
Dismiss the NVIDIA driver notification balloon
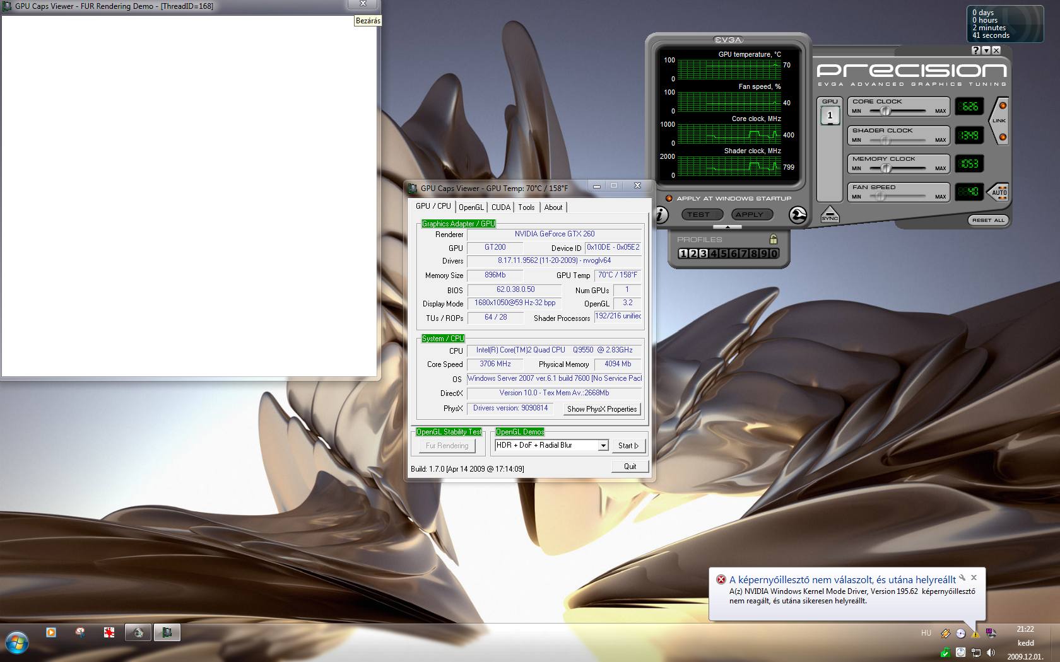pos(974,578)
